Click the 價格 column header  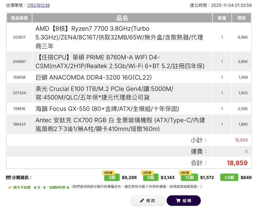tap(241, 18)
